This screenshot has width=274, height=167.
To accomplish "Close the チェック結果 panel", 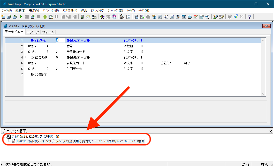I will pyautogui.click(x=271, y=131).
